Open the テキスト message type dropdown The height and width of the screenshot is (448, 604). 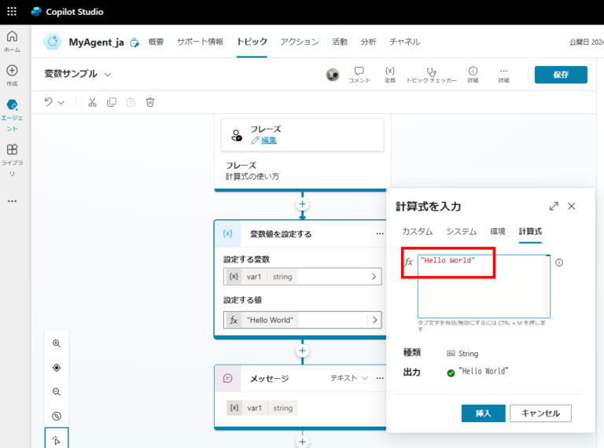pyautogui.click(x=349, y=378)
